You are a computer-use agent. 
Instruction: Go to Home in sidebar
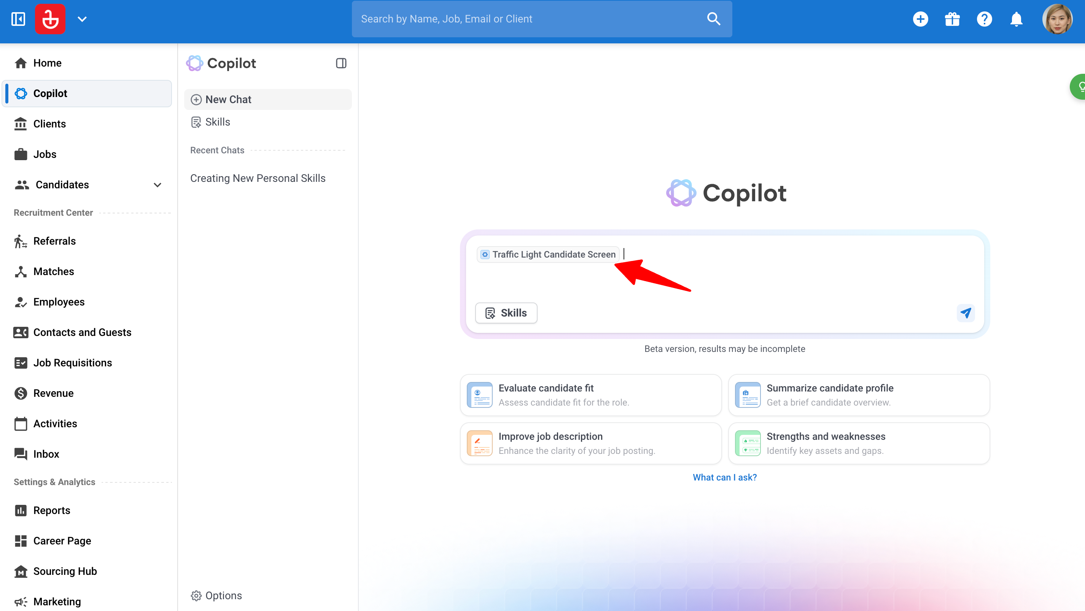click(87, 63)
